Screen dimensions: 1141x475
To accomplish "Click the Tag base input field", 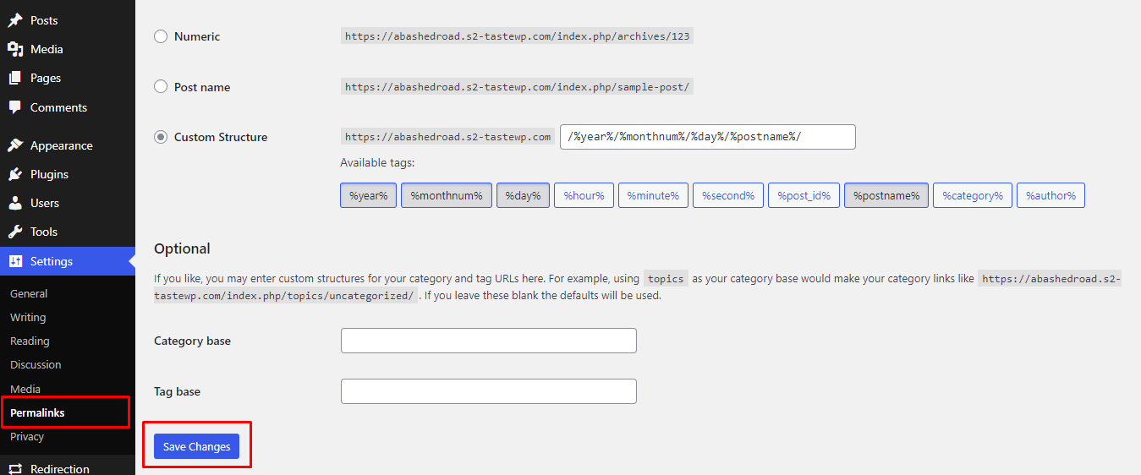I will point(489,391).
